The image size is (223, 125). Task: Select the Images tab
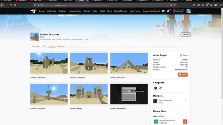click(52, 46)
